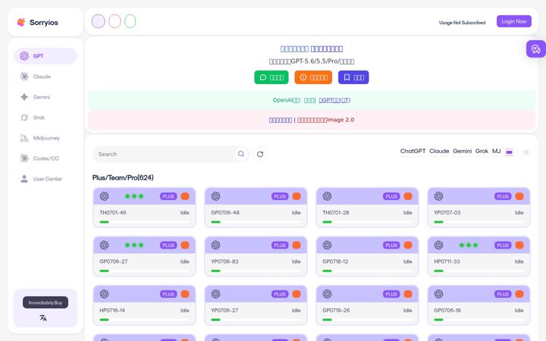
Task: Click the GP0719-26 card name
Action: pyautogui.click(x=336, y=311)
